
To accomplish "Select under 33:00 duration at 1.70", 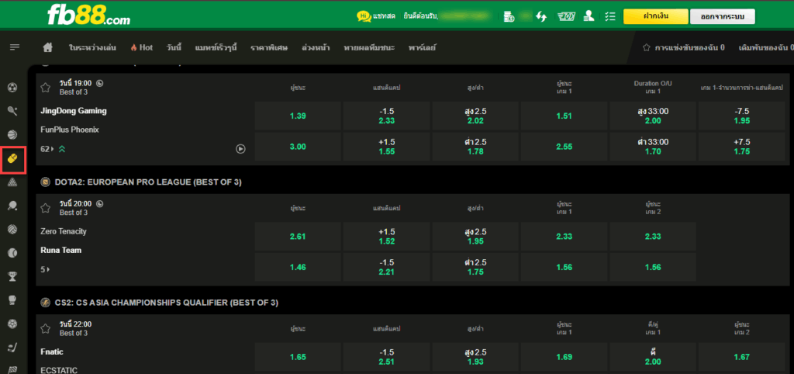I will tap(653, 147).
